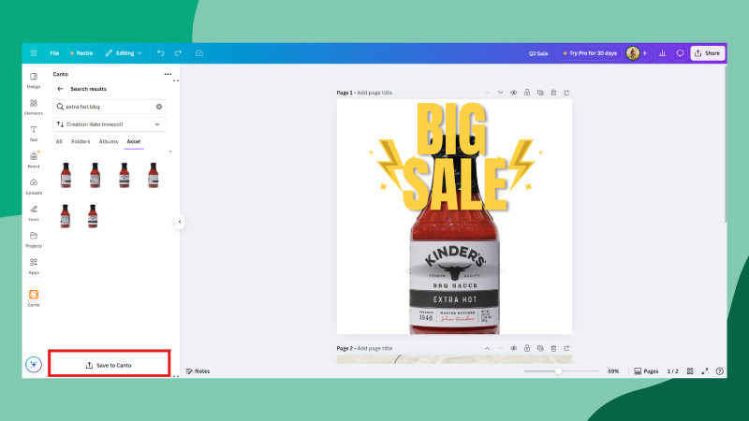The width and height of the screenshot is (749, 421).
Task: Open the Apps sidebar panel
Action: click(34, 266)
